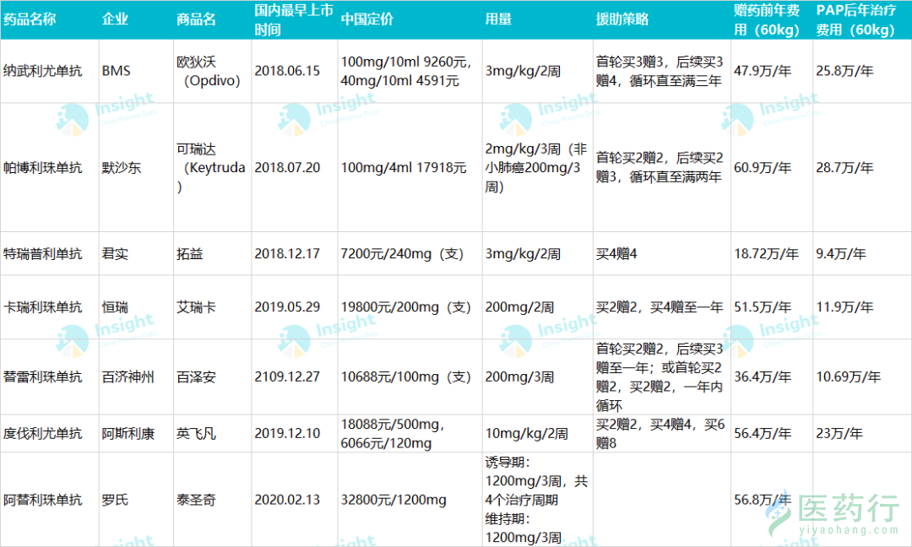Select drug name '纳武利尤单抗'

(x=42, y=71)
